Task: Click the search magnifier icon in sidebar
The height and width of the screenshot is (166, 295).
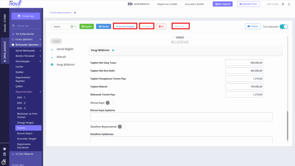Action: [14, 26]
